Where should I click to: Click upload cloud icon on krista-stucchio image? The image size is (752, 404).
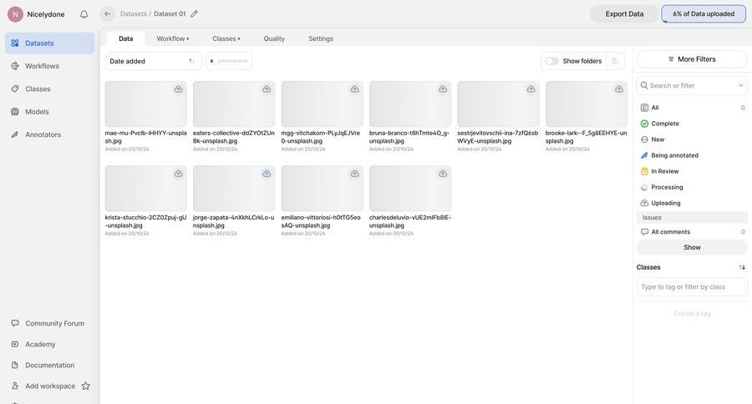(x=179, y=174)
